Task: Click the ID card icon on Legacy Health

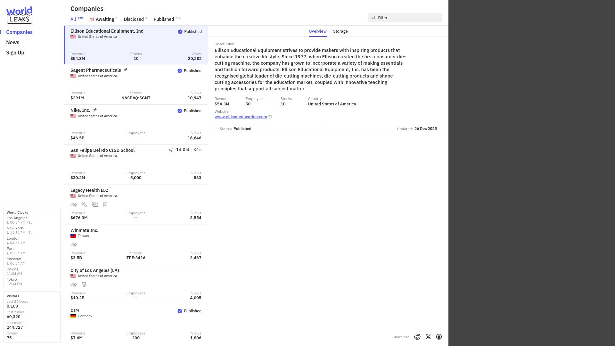Action: pyautogui.click(x=95, y=204)
